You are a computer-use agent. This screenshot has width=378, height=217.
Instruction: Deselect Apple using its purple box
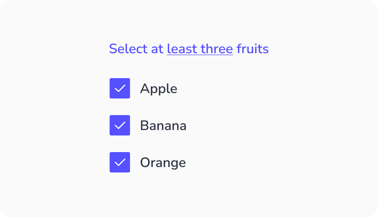point(120,88)
